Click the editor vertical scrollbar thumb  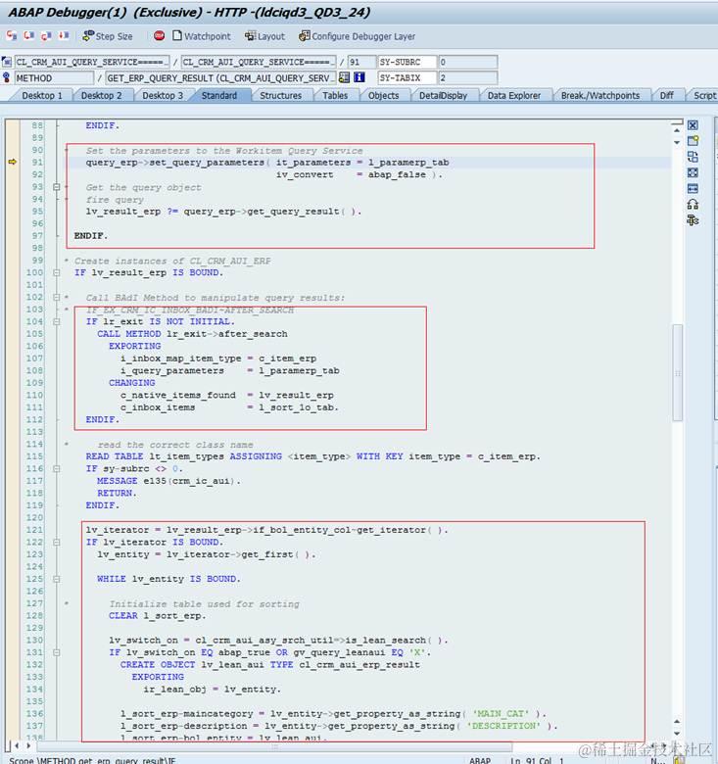click(x=677, y=373)
